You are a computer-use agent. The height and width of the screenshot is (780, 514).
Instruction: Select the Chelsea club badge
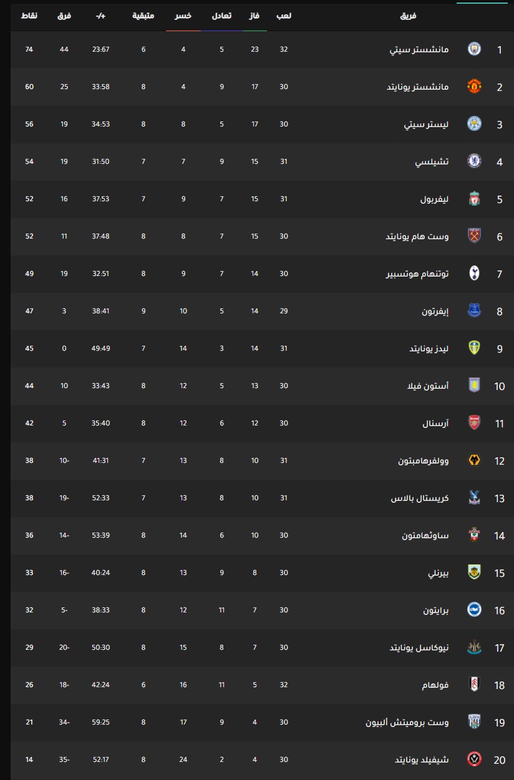[x=475, y=161]
